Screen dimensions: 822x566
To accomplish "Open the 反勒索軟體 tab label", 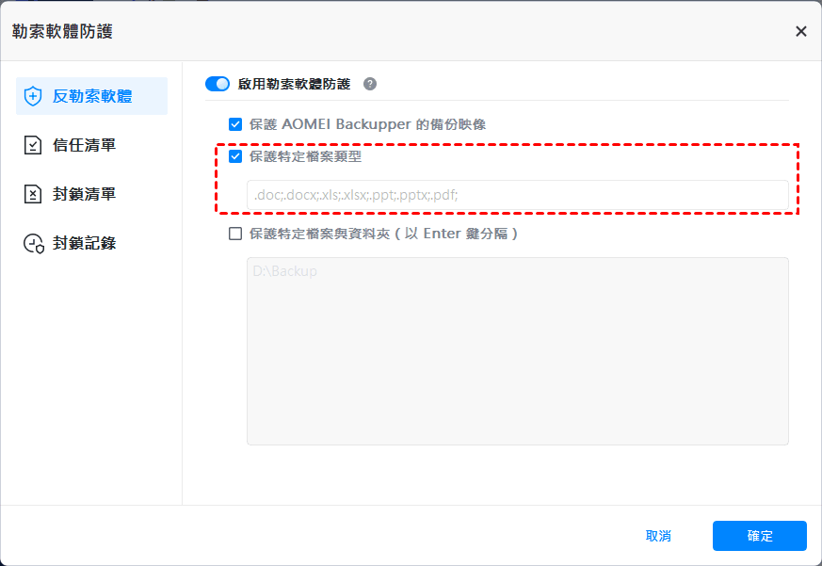I will click(92, 96).
